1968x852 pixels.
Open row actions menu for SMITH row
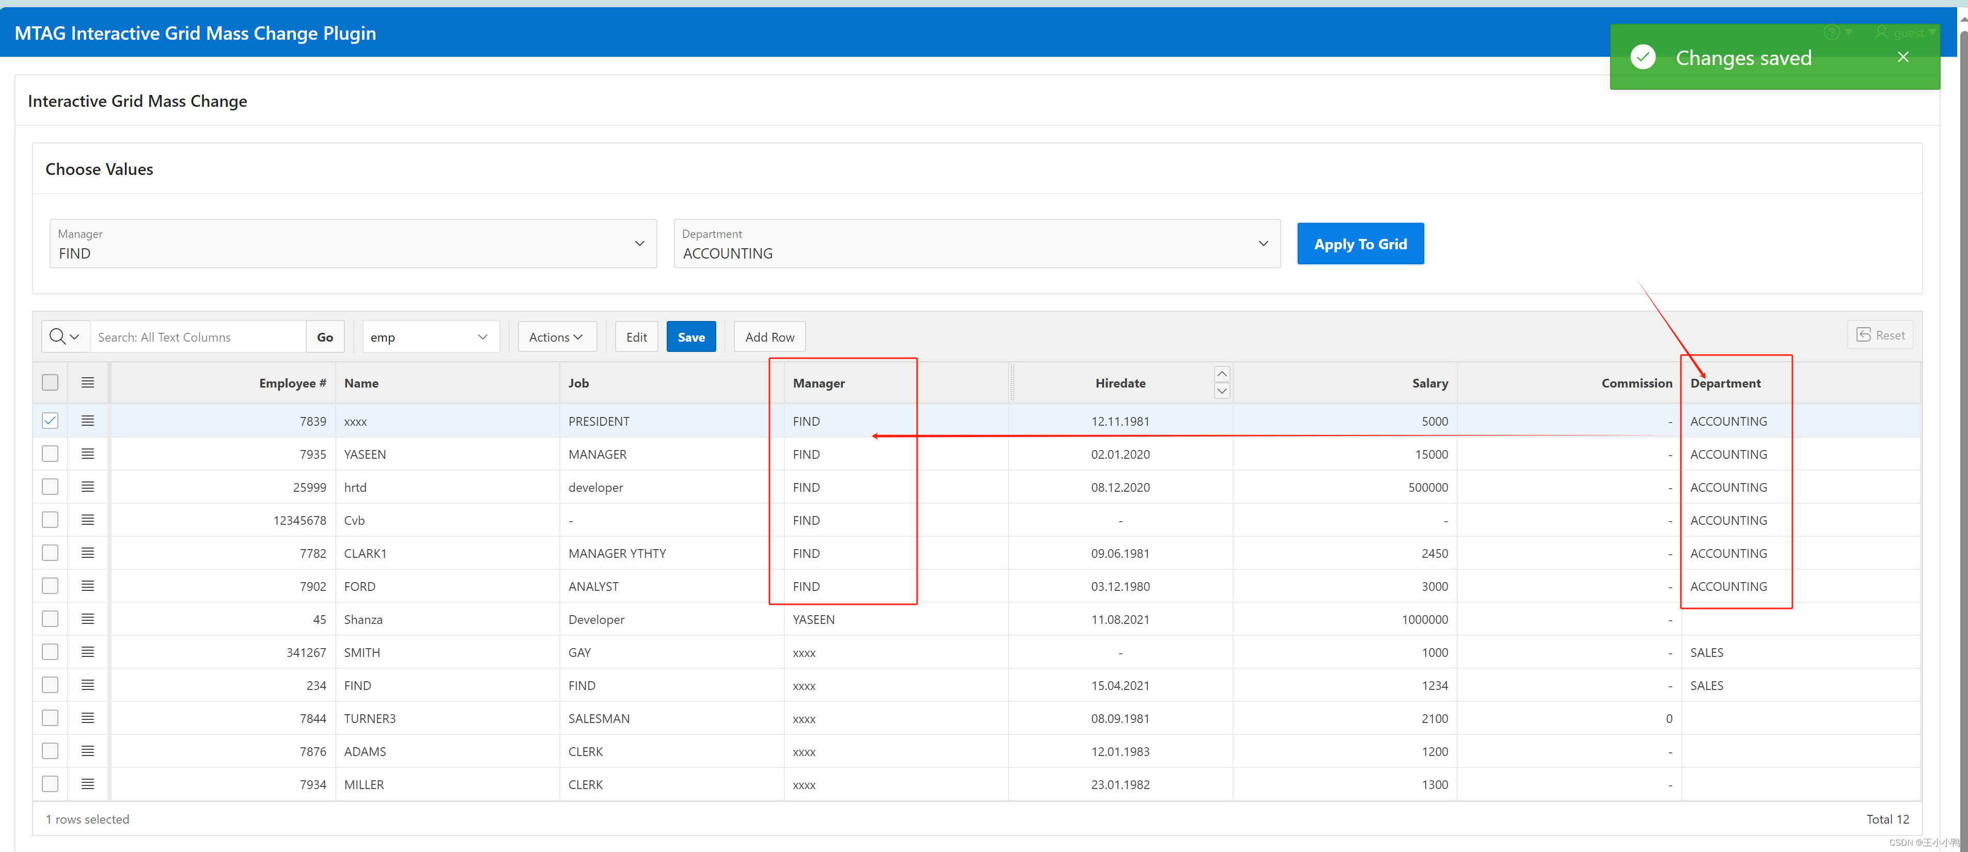(x=88, y=652)
